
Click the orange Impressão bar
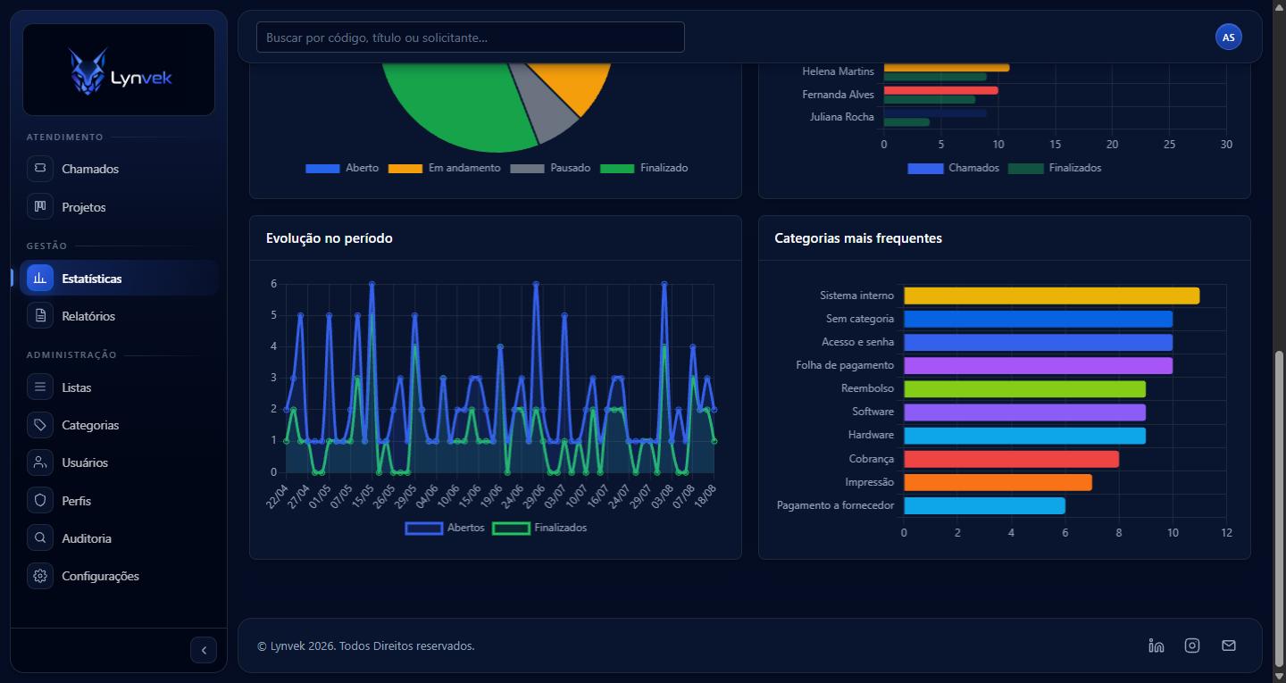coord(998,482)
